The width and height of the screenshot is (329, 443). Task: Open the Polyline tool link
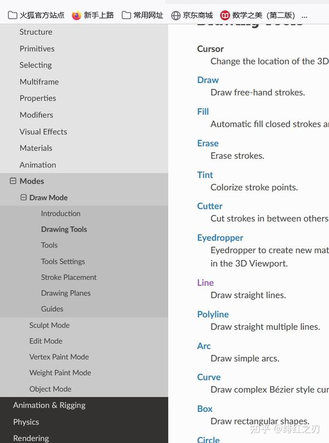213,314
